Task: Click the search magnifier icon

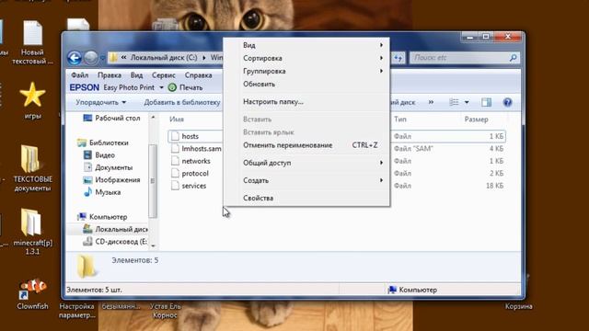Action: point(513,58)
